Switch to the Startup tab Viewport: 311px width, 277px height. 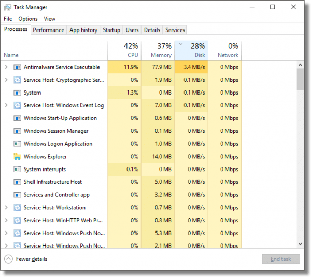click(x=111, y=30)
